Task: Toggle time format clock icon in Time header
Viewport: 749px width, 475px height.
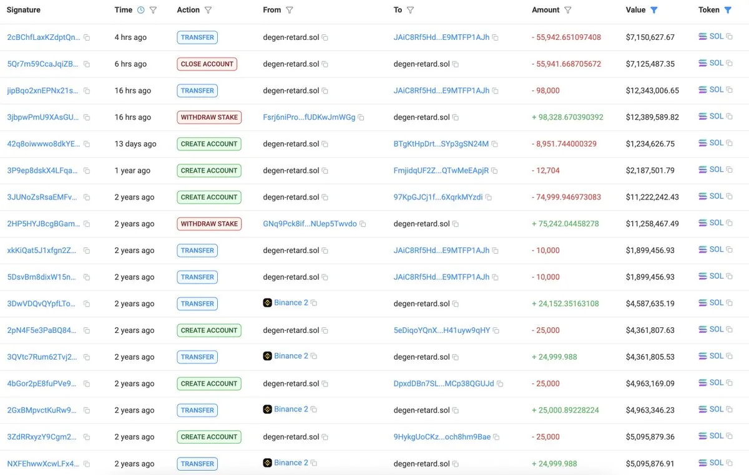Action: click(140, 10)
